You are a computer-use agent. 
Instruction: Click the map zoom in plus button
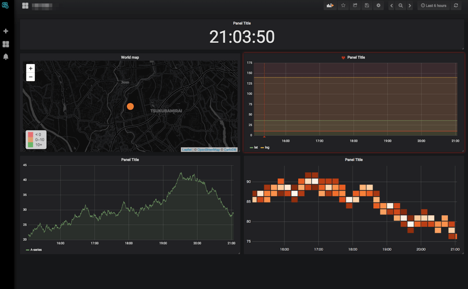click(30, 68)
